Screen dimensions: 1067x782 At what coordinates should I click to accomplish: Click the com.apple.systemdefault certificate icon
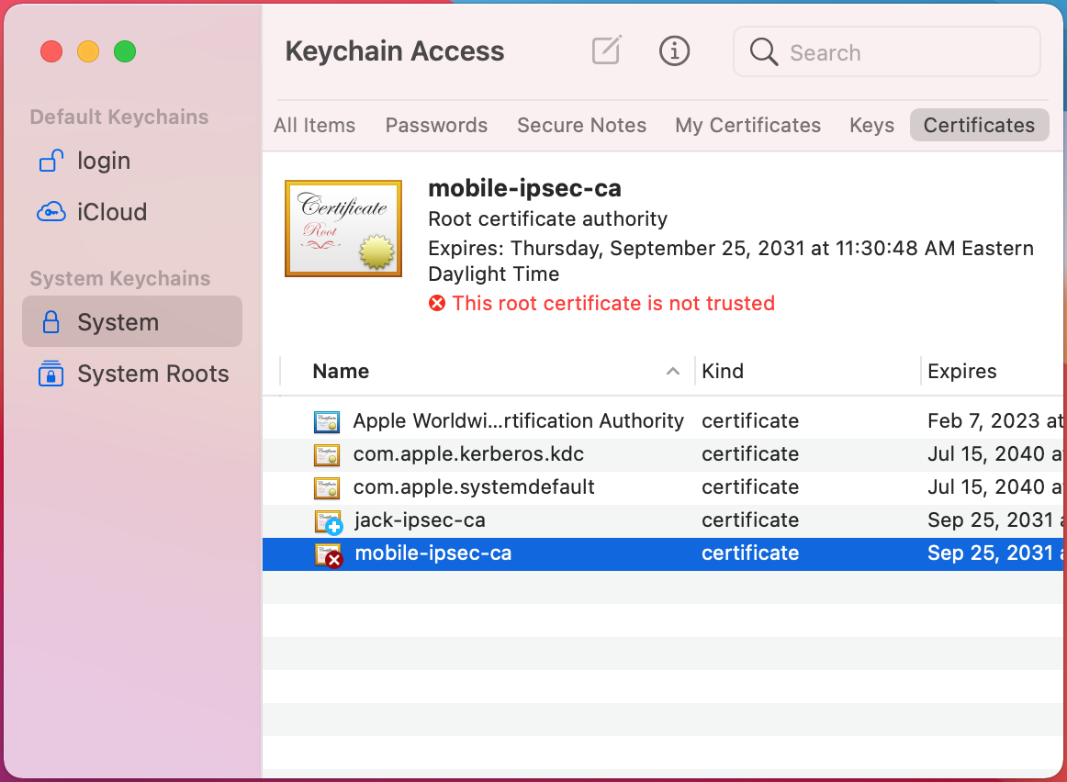tap(327, 487)
